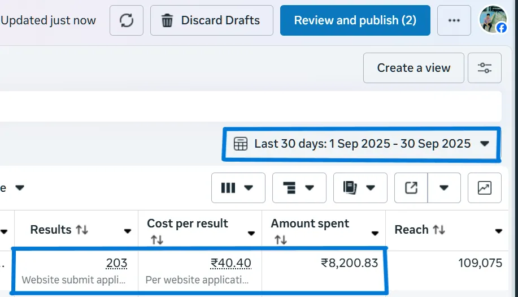
Task: Open the view settings sliders icon
Action: 485,68
